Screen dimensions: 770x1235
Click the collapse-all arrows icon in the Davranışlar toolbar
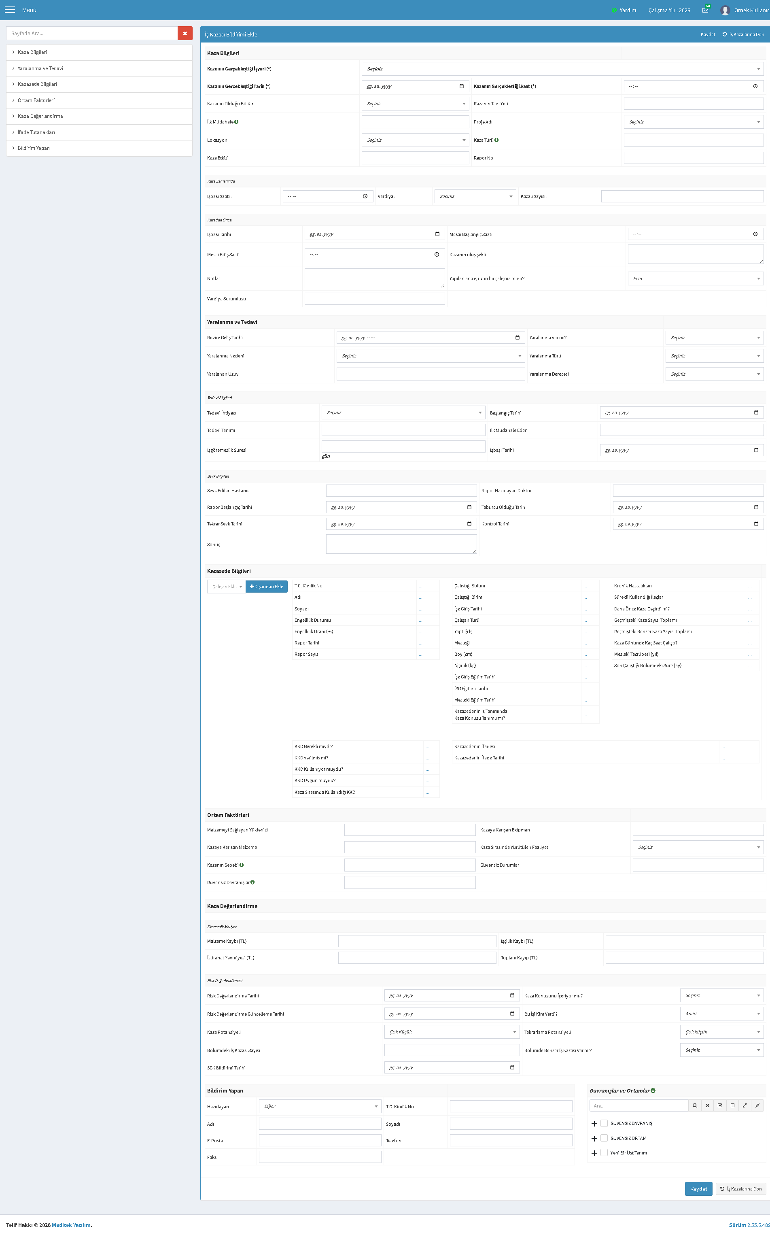tap(757, 1105)
